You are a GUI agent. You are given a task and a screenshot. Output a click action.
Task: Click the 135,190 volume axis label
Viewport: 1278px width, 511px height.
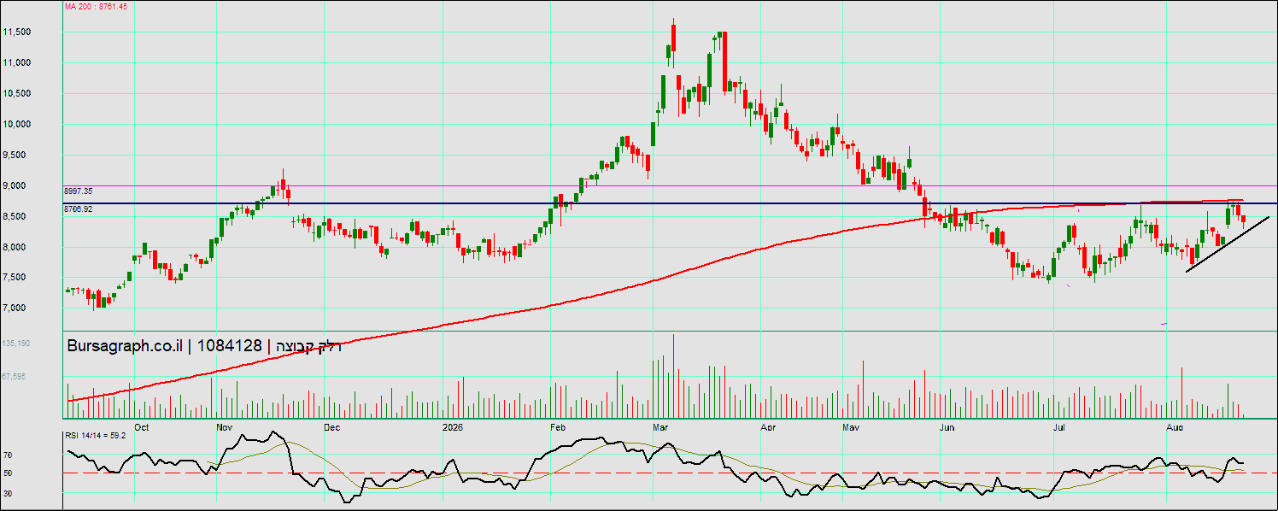point(17,343)
